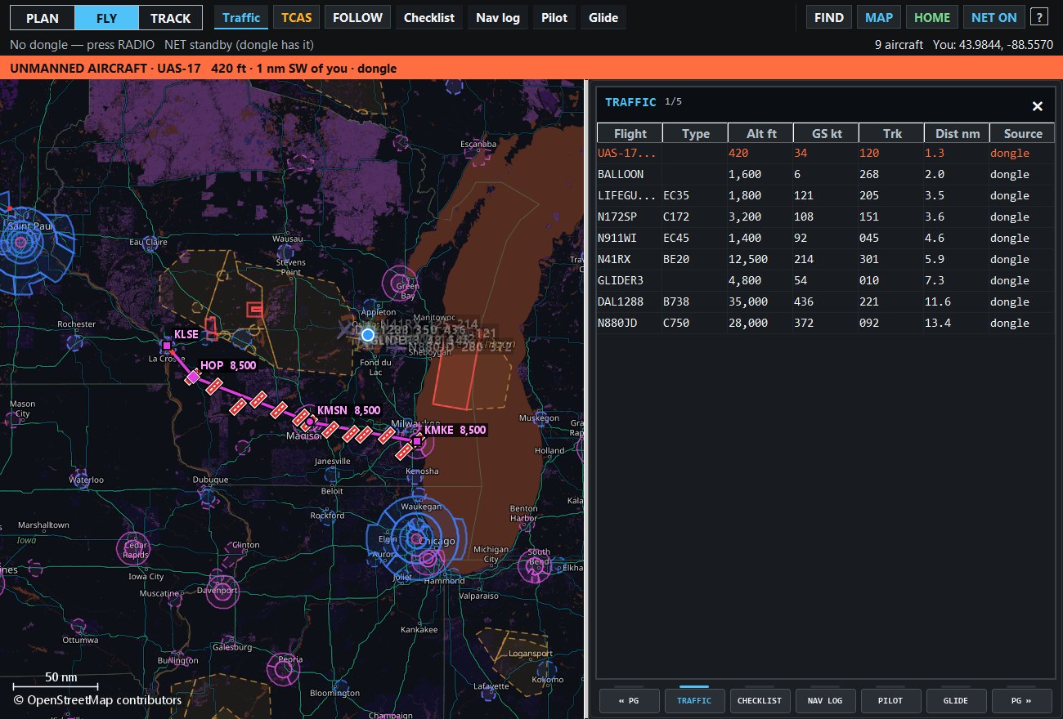Toggle the Traffic panel button
Image resolution: width=1063 pixels, height=719 pixels.
click(241, 17)
